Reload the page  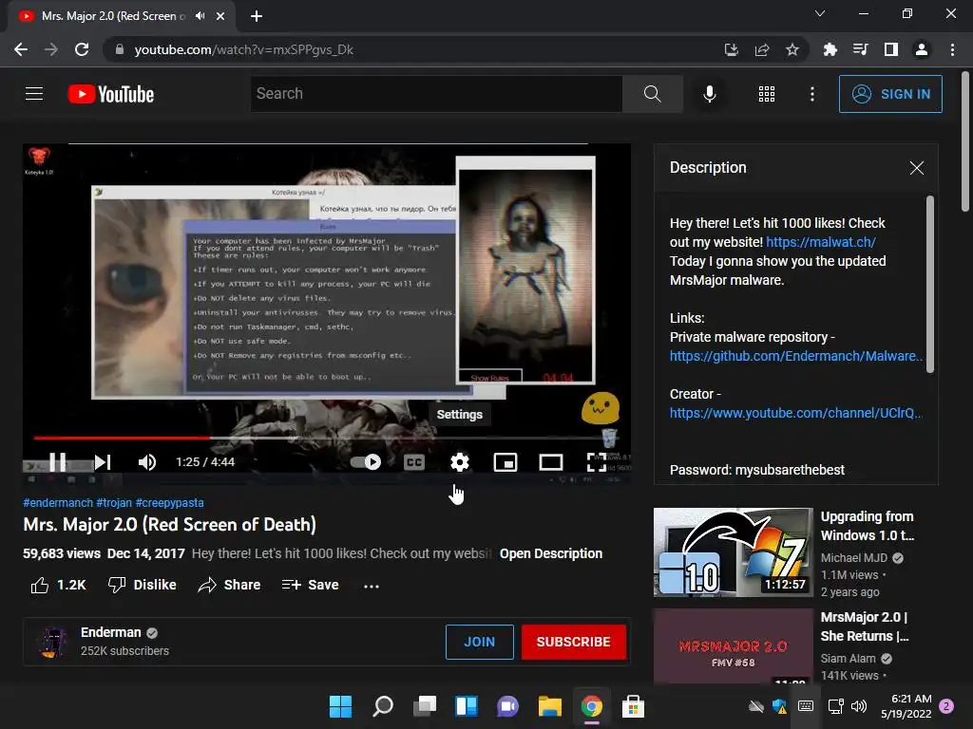[x=82, y=49]
